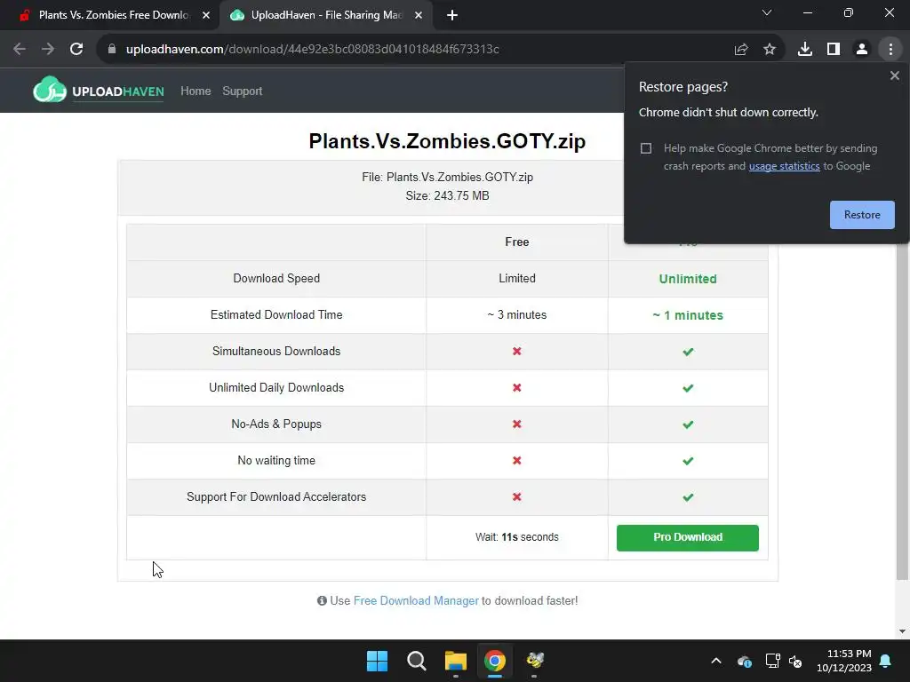
Task: Click the Wait 11s seconds countdown
Action: pos(516,537)
